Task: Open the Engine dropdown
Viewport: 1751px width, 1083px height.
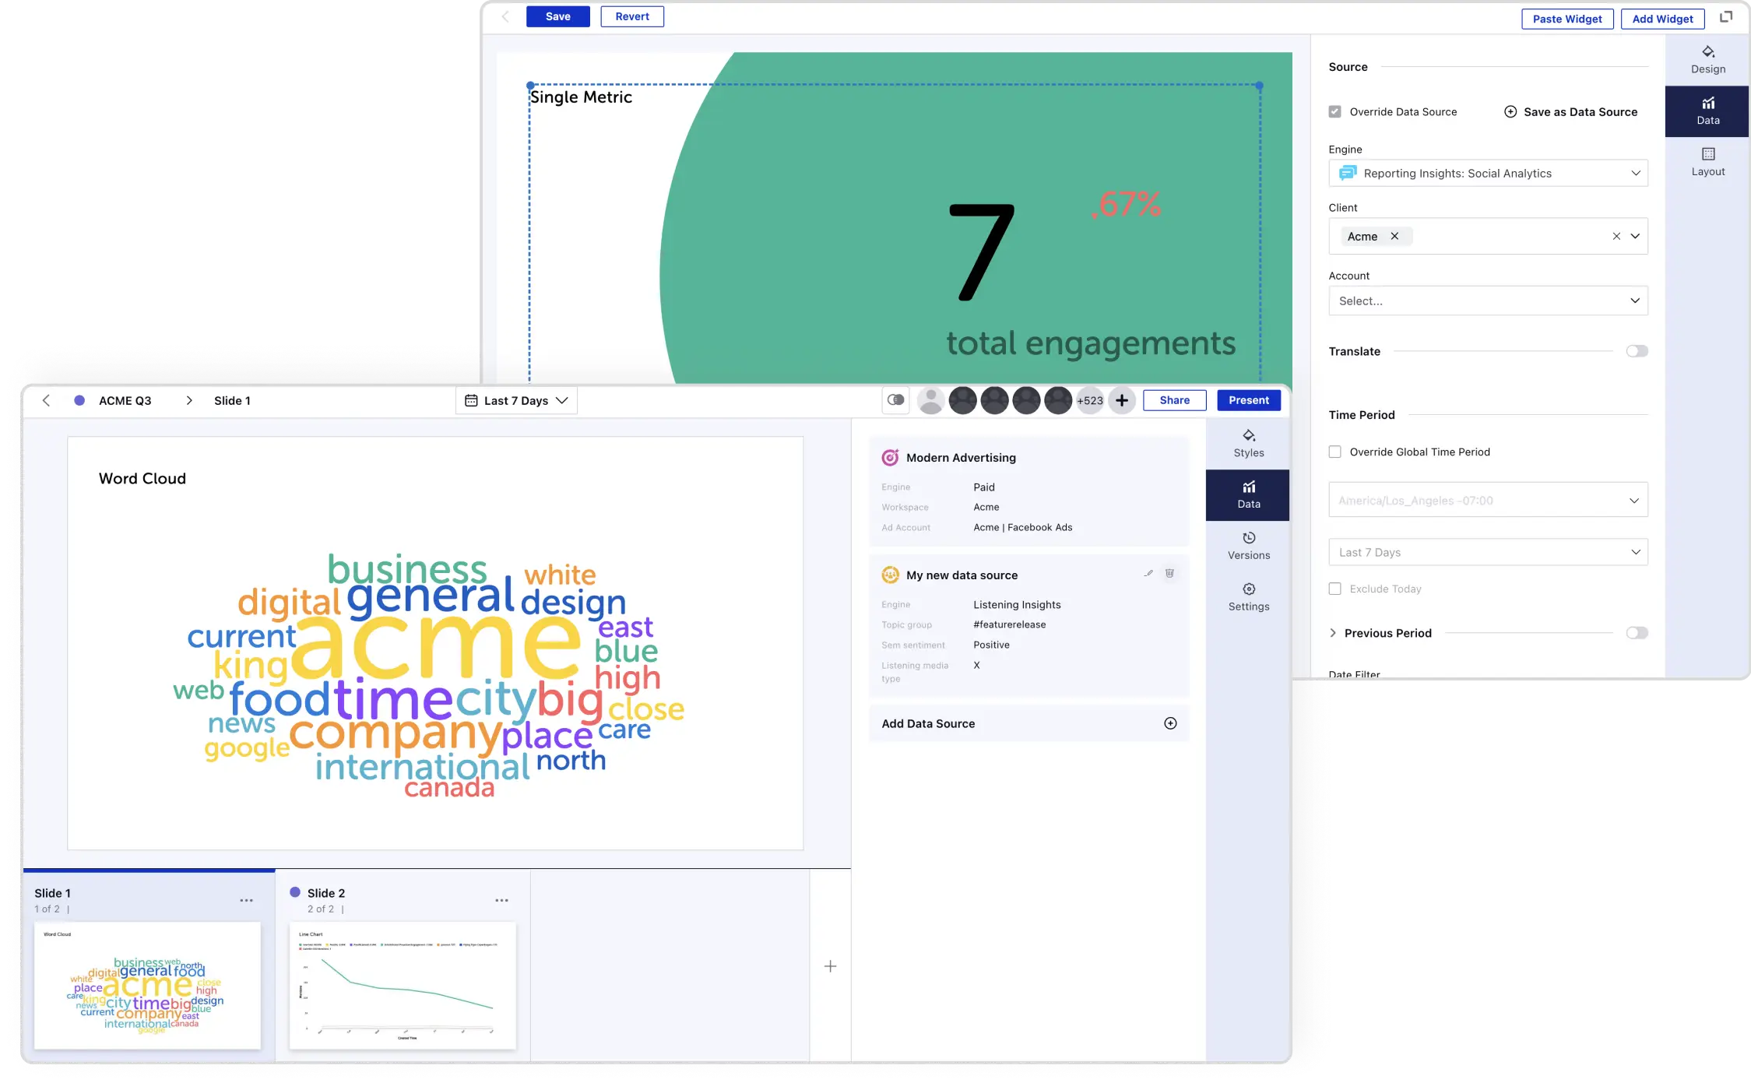Action: coord(1487,173)
